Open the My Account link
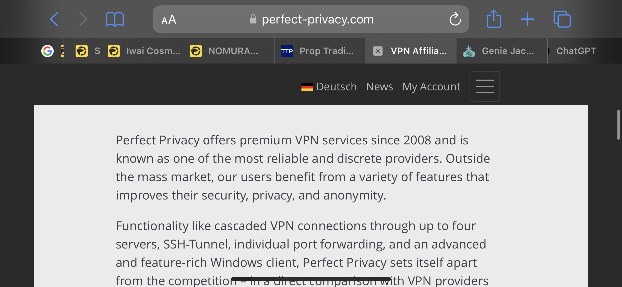Image resolution: width=622 pixels, height=287 pixels. coord(431,87)
